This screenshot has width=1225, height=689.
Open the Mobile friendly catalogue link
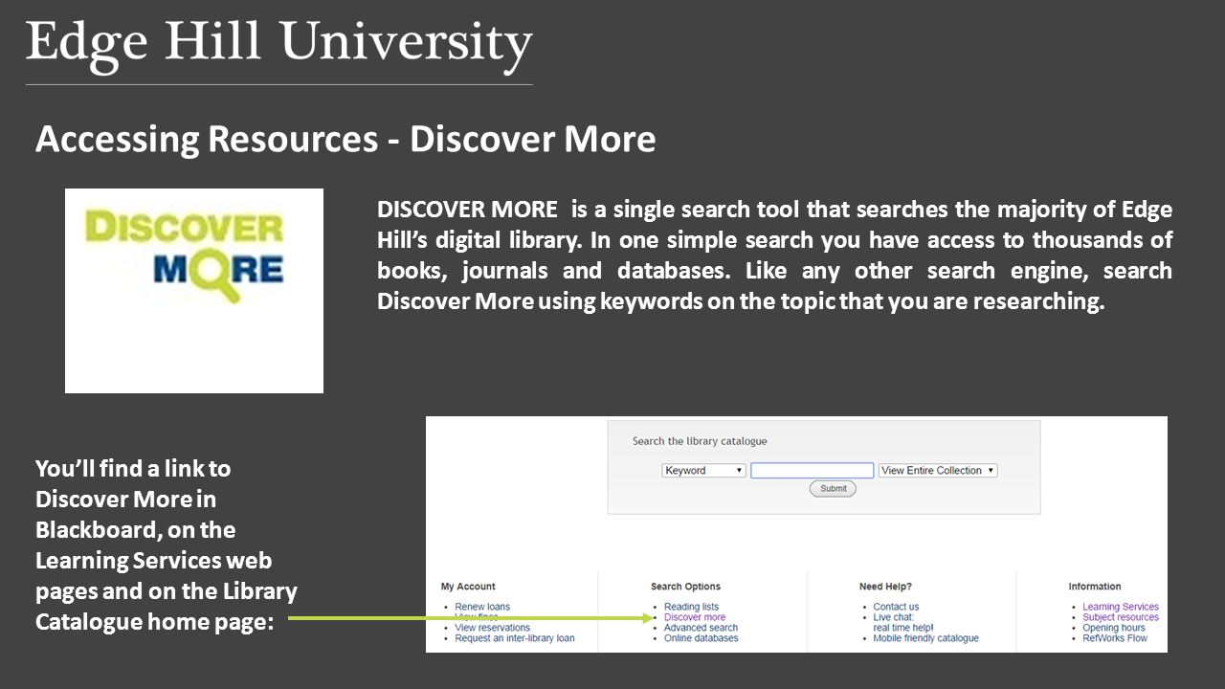click(925, 638)
